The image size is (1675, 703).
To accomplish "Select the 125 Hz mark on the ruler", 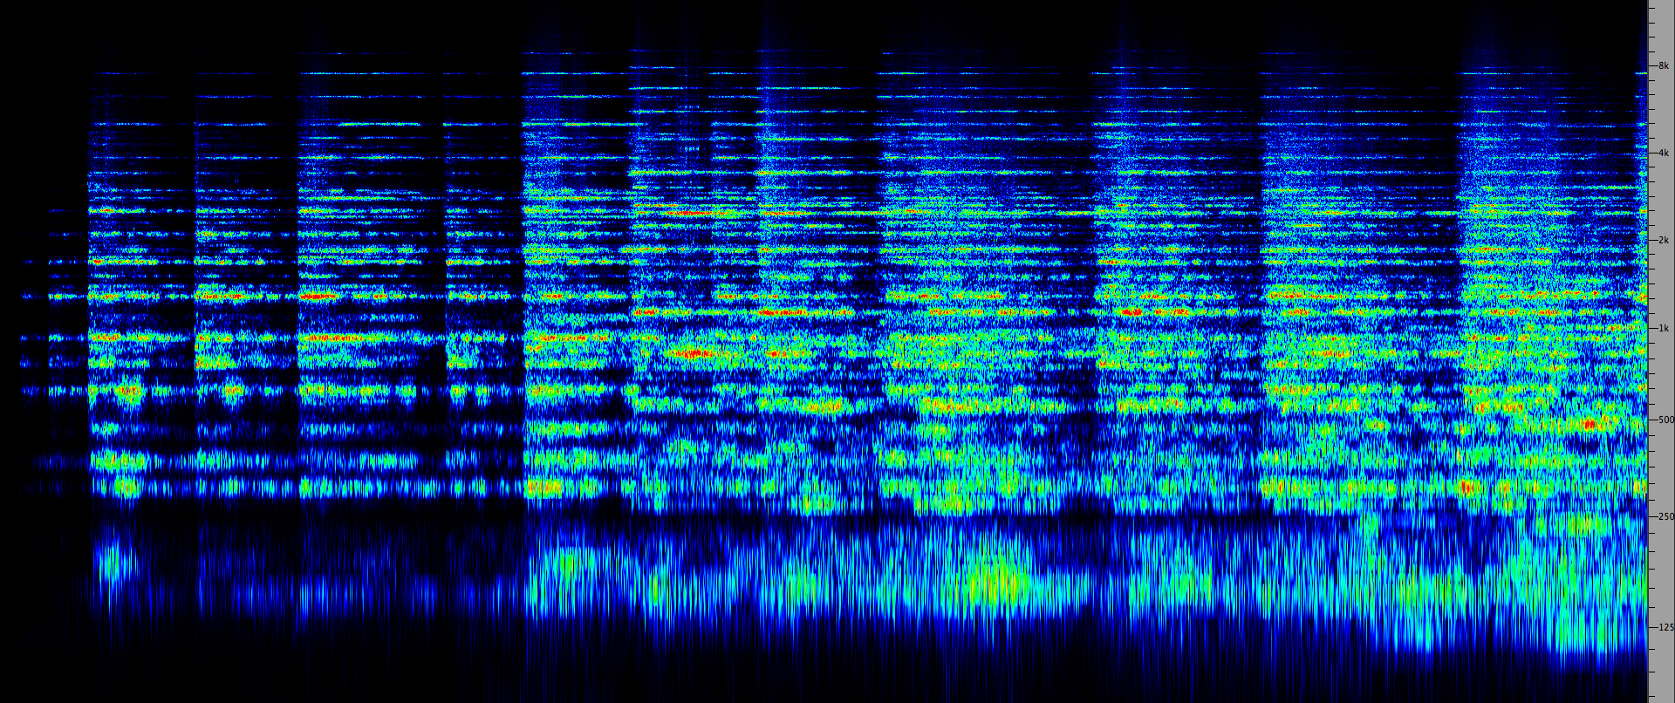I will 1665,627.
